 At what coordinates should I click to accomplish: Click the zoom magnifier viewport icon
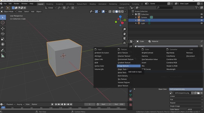[x=124, y=29]
